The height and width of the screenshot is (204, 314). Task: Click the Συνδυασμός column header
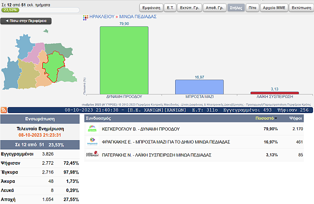pos(99,118)
